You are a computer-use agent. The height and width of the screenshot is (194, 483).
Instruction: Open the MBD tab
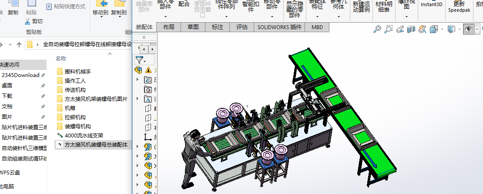(317, 27)
